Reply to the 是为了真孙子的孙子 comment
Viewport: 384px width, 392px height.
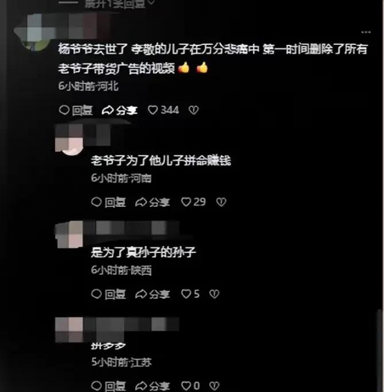click(108, 294)
